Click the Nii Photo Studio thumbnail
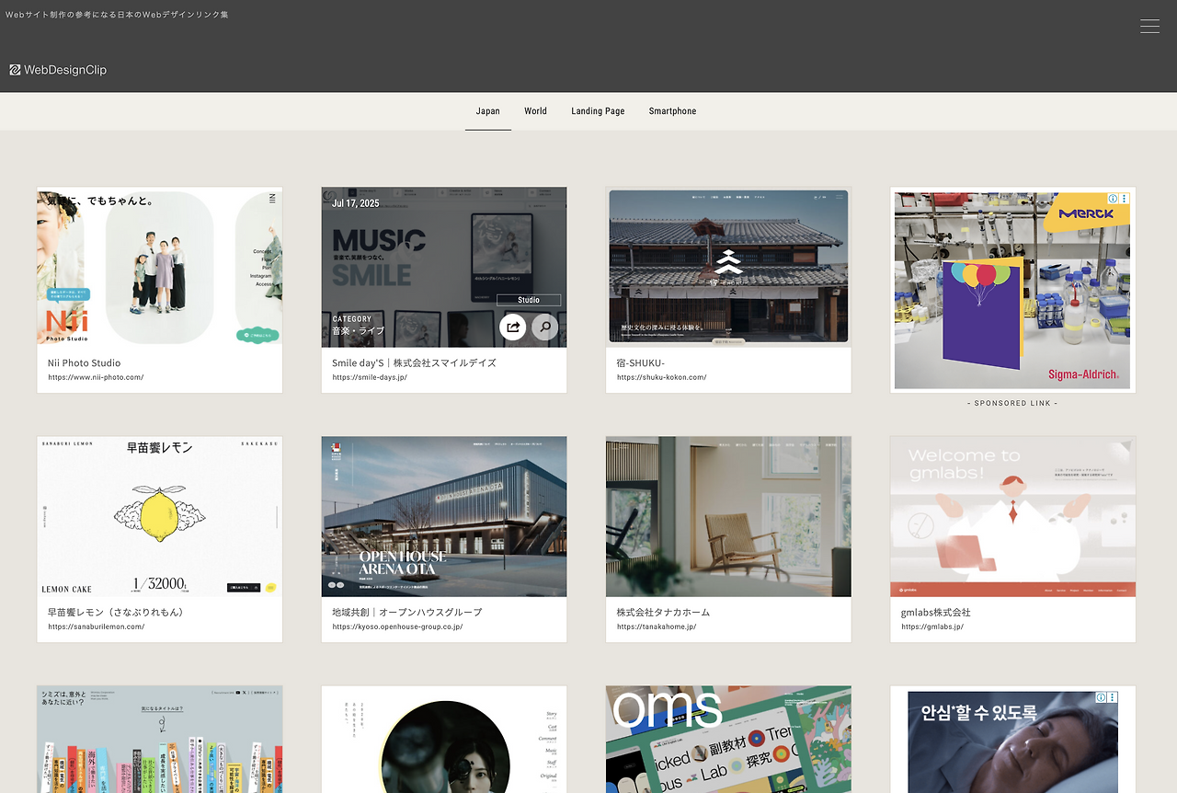Screen dimensions: 1177x793 tap(160, 268)
